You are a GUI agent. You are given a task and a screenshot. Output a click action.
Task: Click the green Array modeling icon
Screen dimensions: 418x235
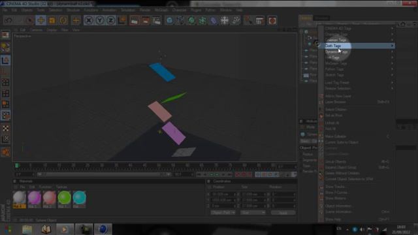[202, 20]
